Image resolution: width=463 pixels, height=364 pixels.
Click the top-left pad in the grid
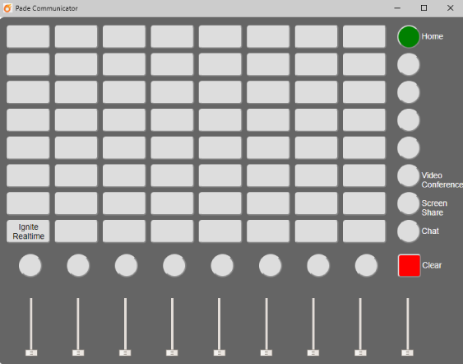click(x=28, y=37)
